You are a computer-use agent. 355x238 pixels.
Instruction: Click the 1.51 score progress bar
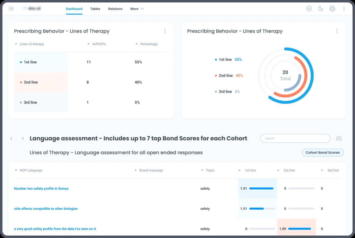click(262, 209)
